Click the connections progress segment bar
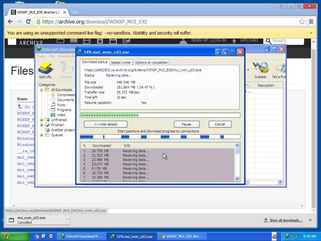Viewport: 321px width, 241px height. coord(160,137)
